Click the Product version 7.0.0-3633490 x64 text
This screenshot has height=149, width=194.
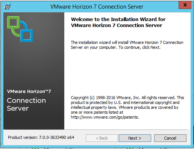[x=41, y=137]
